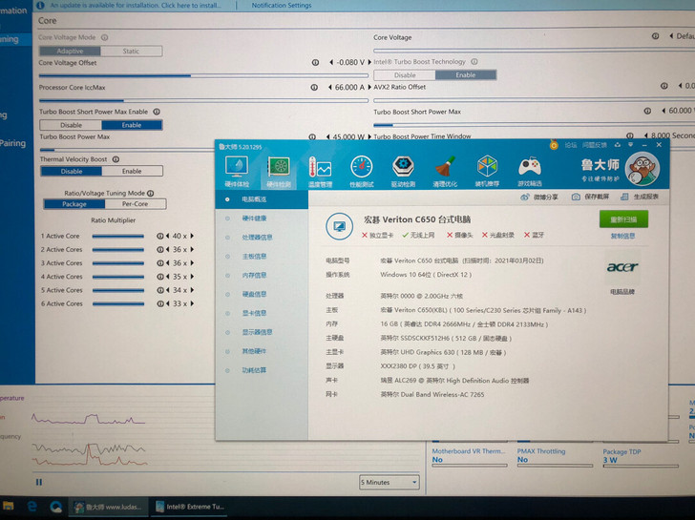Disable Turbo Boost Short Power Max
695x520 pixels.
click(x=71, y=125)
